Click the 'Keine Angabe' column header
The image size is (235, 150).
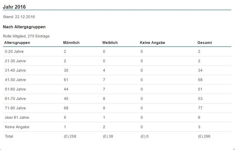153,43
